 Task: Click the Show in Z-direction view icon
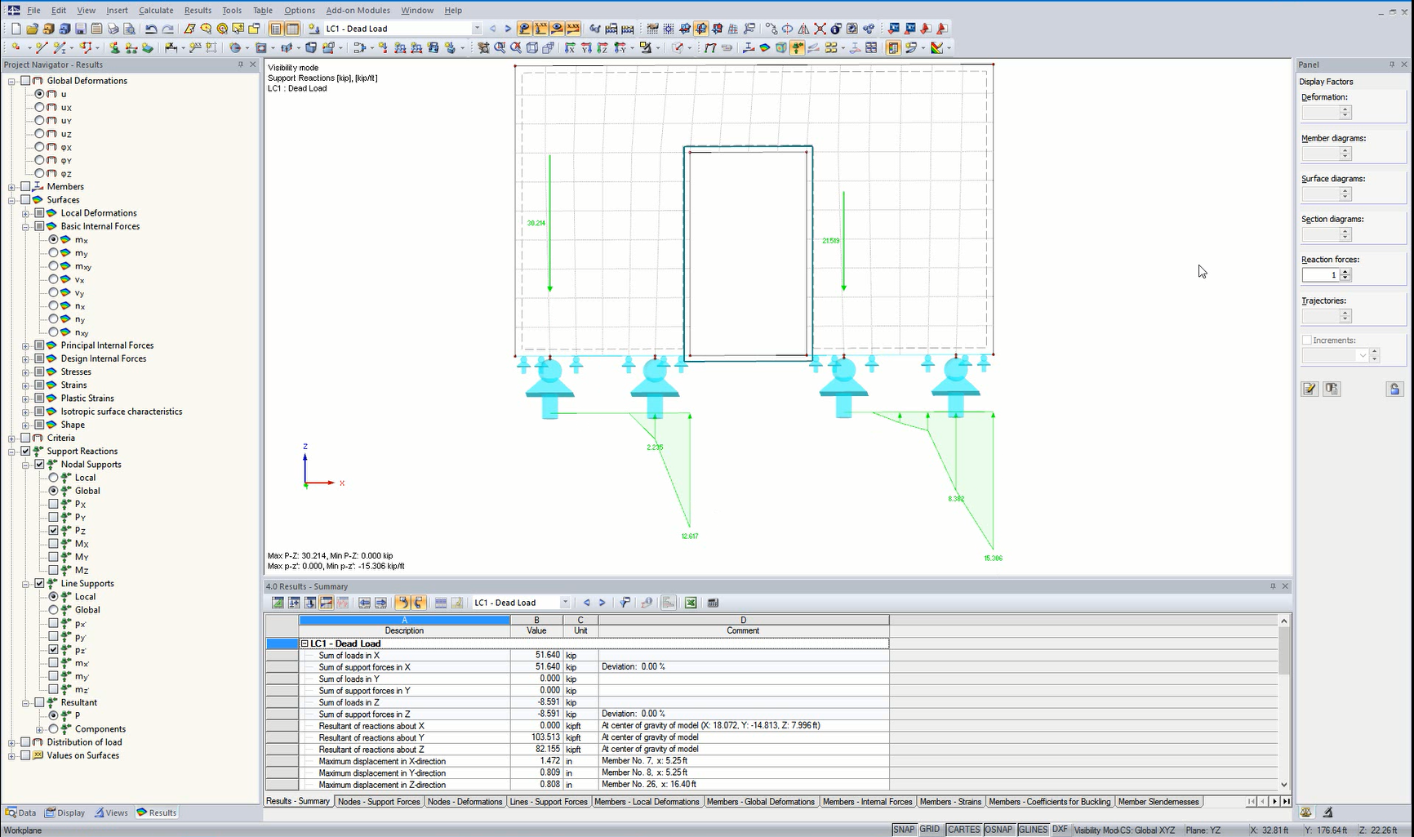point(603,48)
